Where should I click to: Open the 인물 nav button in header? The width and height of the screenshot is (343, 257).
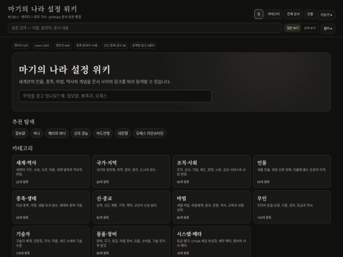click(x=310, y=14)
